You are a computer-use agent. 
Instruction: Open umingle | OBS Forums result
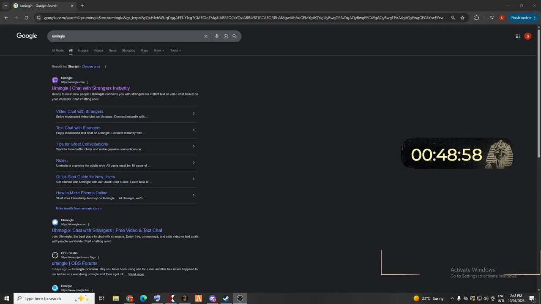(74, 263)
